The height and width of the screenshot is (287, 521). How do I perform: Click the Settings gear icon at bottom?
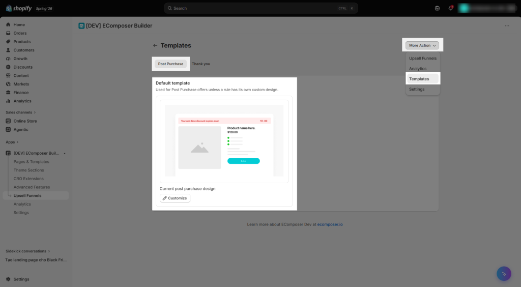click(8, 279)
